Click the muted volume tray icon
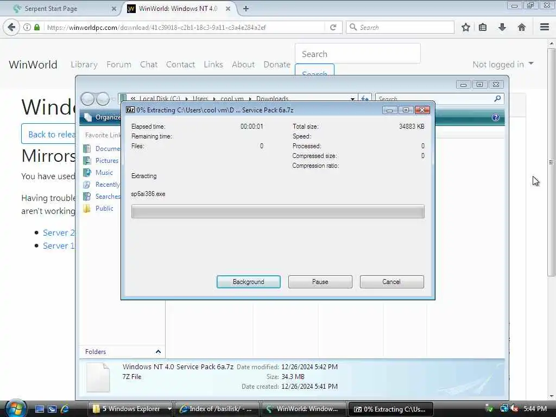 515,409
